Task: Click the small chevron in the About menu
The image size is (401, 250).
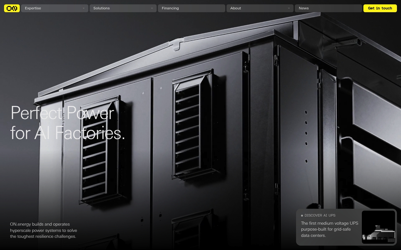Action: [x=289, y=8]
